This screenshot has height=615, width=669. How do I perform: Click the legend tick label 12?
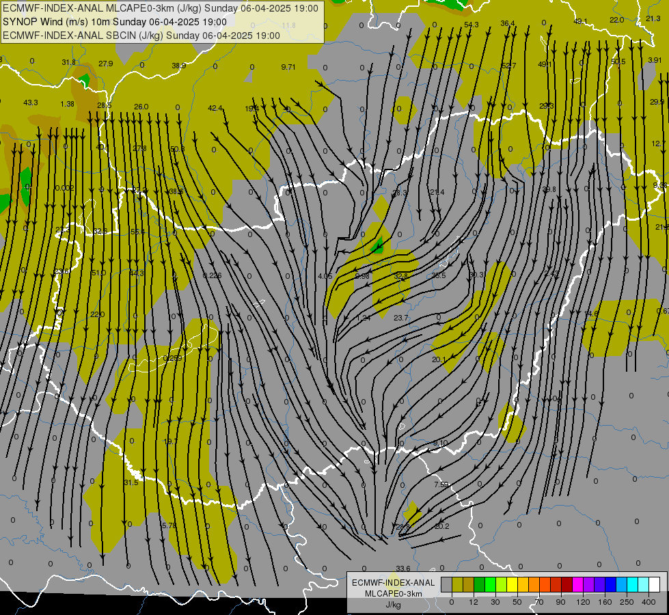474,602
